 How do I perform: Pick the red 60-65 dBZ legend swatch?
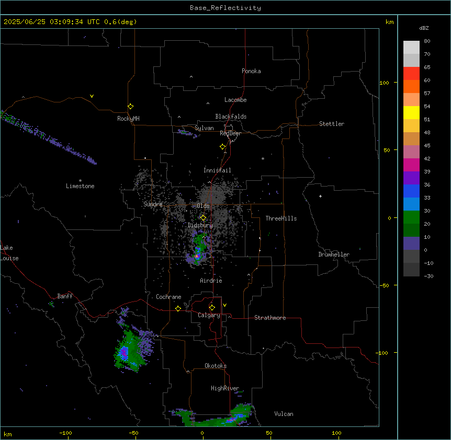411,74
